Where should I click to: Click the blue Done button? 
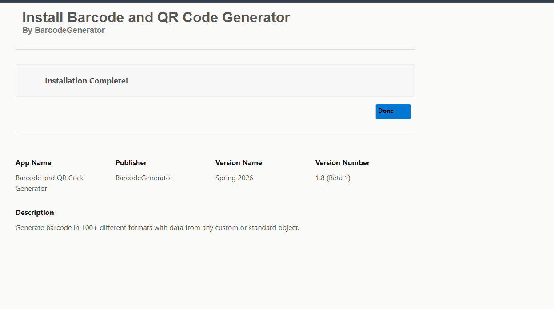pyautogui.click(x=393, y=111)
